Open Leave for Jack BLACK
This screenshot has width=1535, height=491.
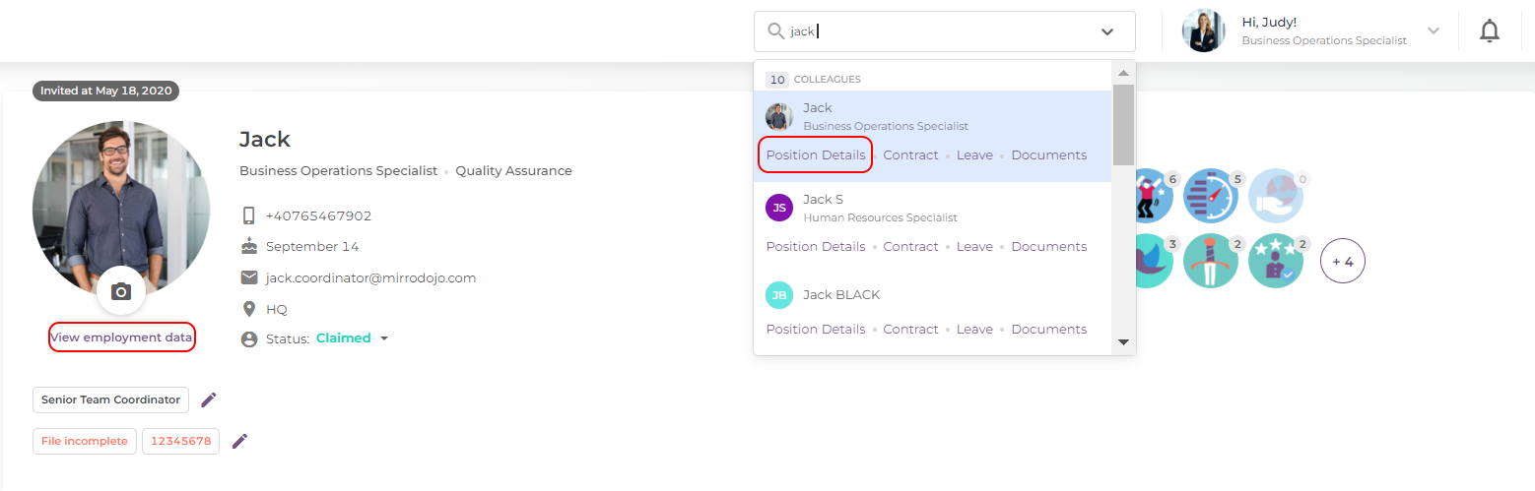pyautogui.click(x=974, y=330)
